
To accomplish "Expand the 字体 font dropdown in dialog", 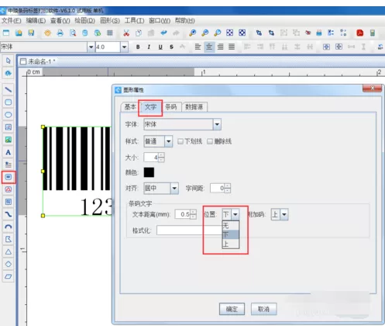I will pyautogui.click(x=217, y=124).
